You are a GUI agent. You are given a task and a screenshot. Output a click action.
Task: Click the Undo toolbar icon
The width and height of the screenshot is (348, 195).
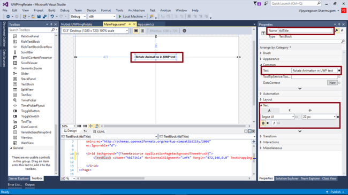click(52, 17)
